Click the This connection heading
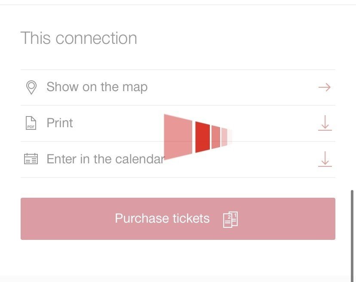This screenshot has height=282, width=356. tap(79, 38)
